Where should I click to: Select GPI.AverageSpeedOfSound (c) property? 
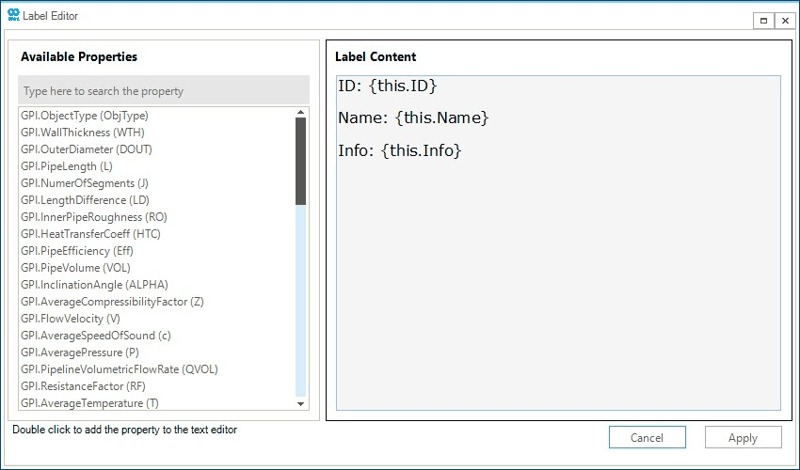coord(96,336)
